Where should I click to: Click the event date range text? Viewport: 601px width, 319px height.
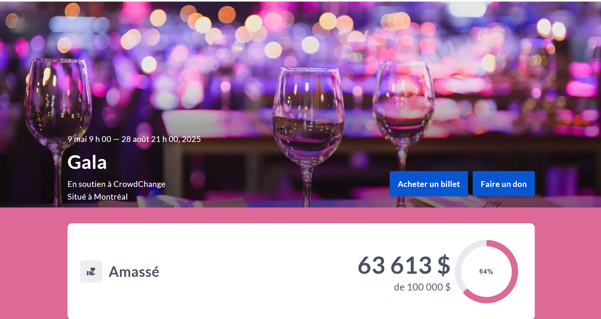[134, 139]
